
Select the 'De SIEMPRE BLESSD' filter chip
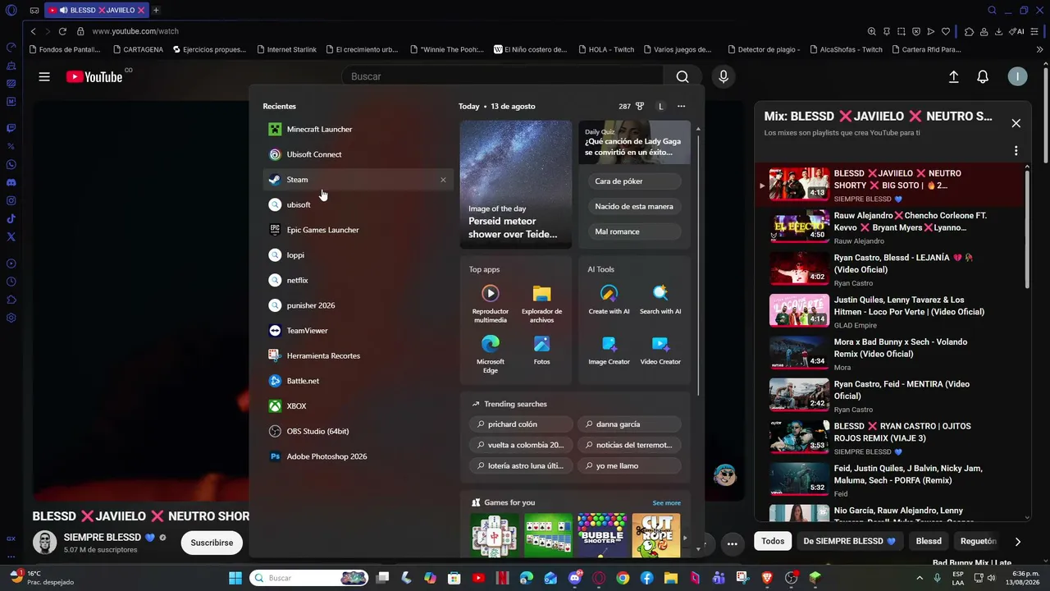click(x=849, y=541)
